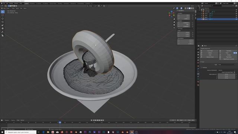Open the View Layer properties tab
238x134 pixels.
click(198, 57)
